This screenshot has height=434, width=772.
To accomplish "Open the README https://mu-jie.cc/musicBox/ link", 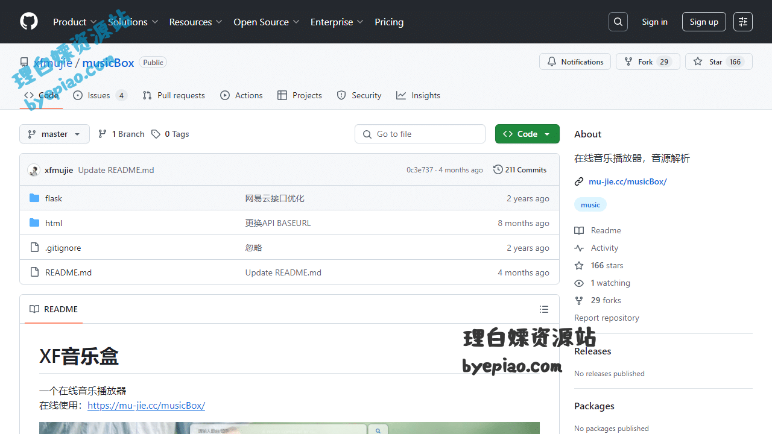I will click(x=147, y=406).
